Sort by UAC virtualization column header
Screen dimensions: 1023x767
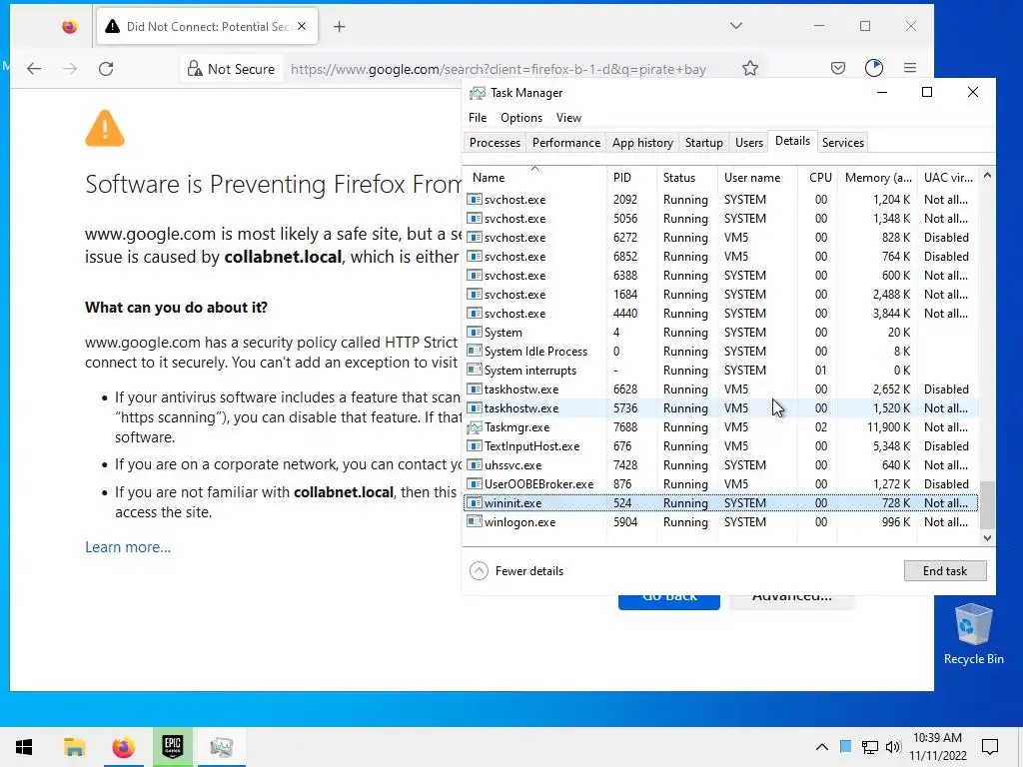pyautogui.click(x=948, y=178)
